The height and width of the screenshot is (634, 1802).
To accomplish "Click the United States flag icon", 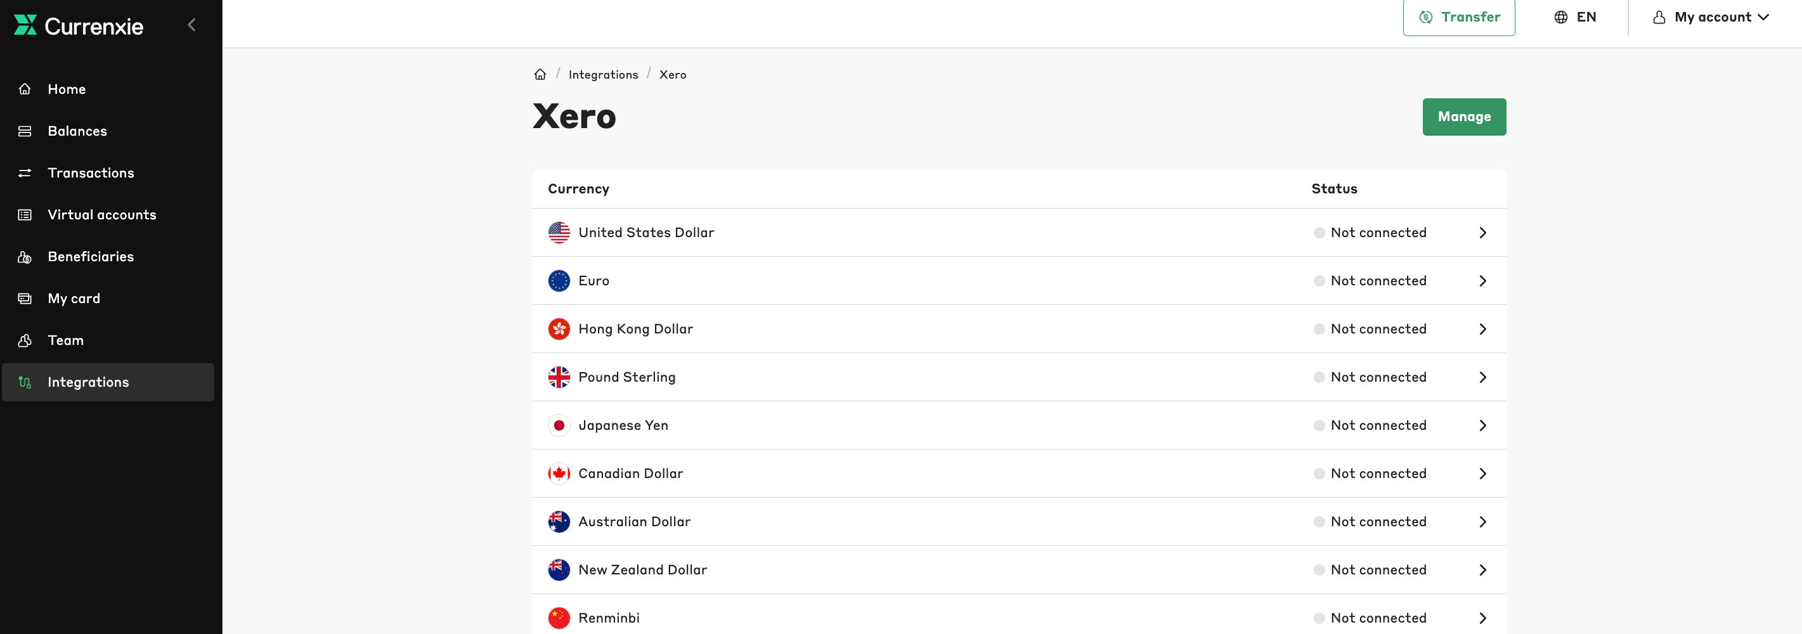I will point(559,232).
